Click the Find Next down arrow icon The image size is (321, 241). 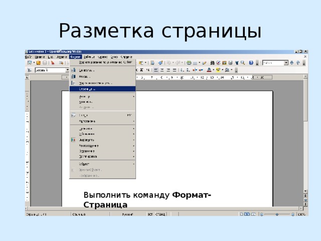292,63
